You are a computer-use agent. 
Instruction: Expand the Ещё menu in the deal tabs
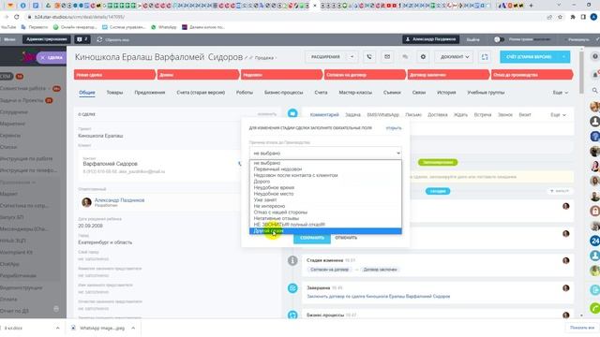[561, 93]
